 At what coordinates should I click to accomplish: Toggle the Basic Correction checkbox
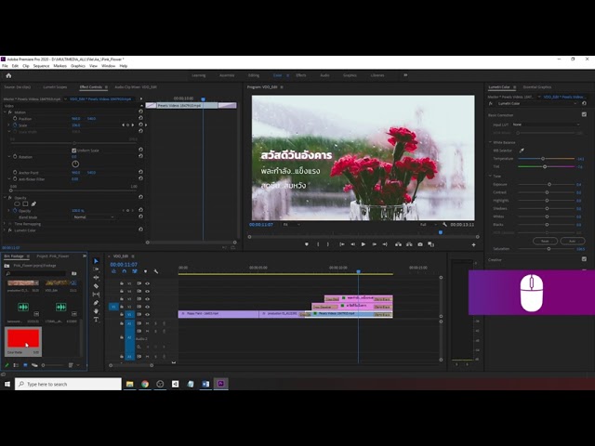tap(584, 114)
